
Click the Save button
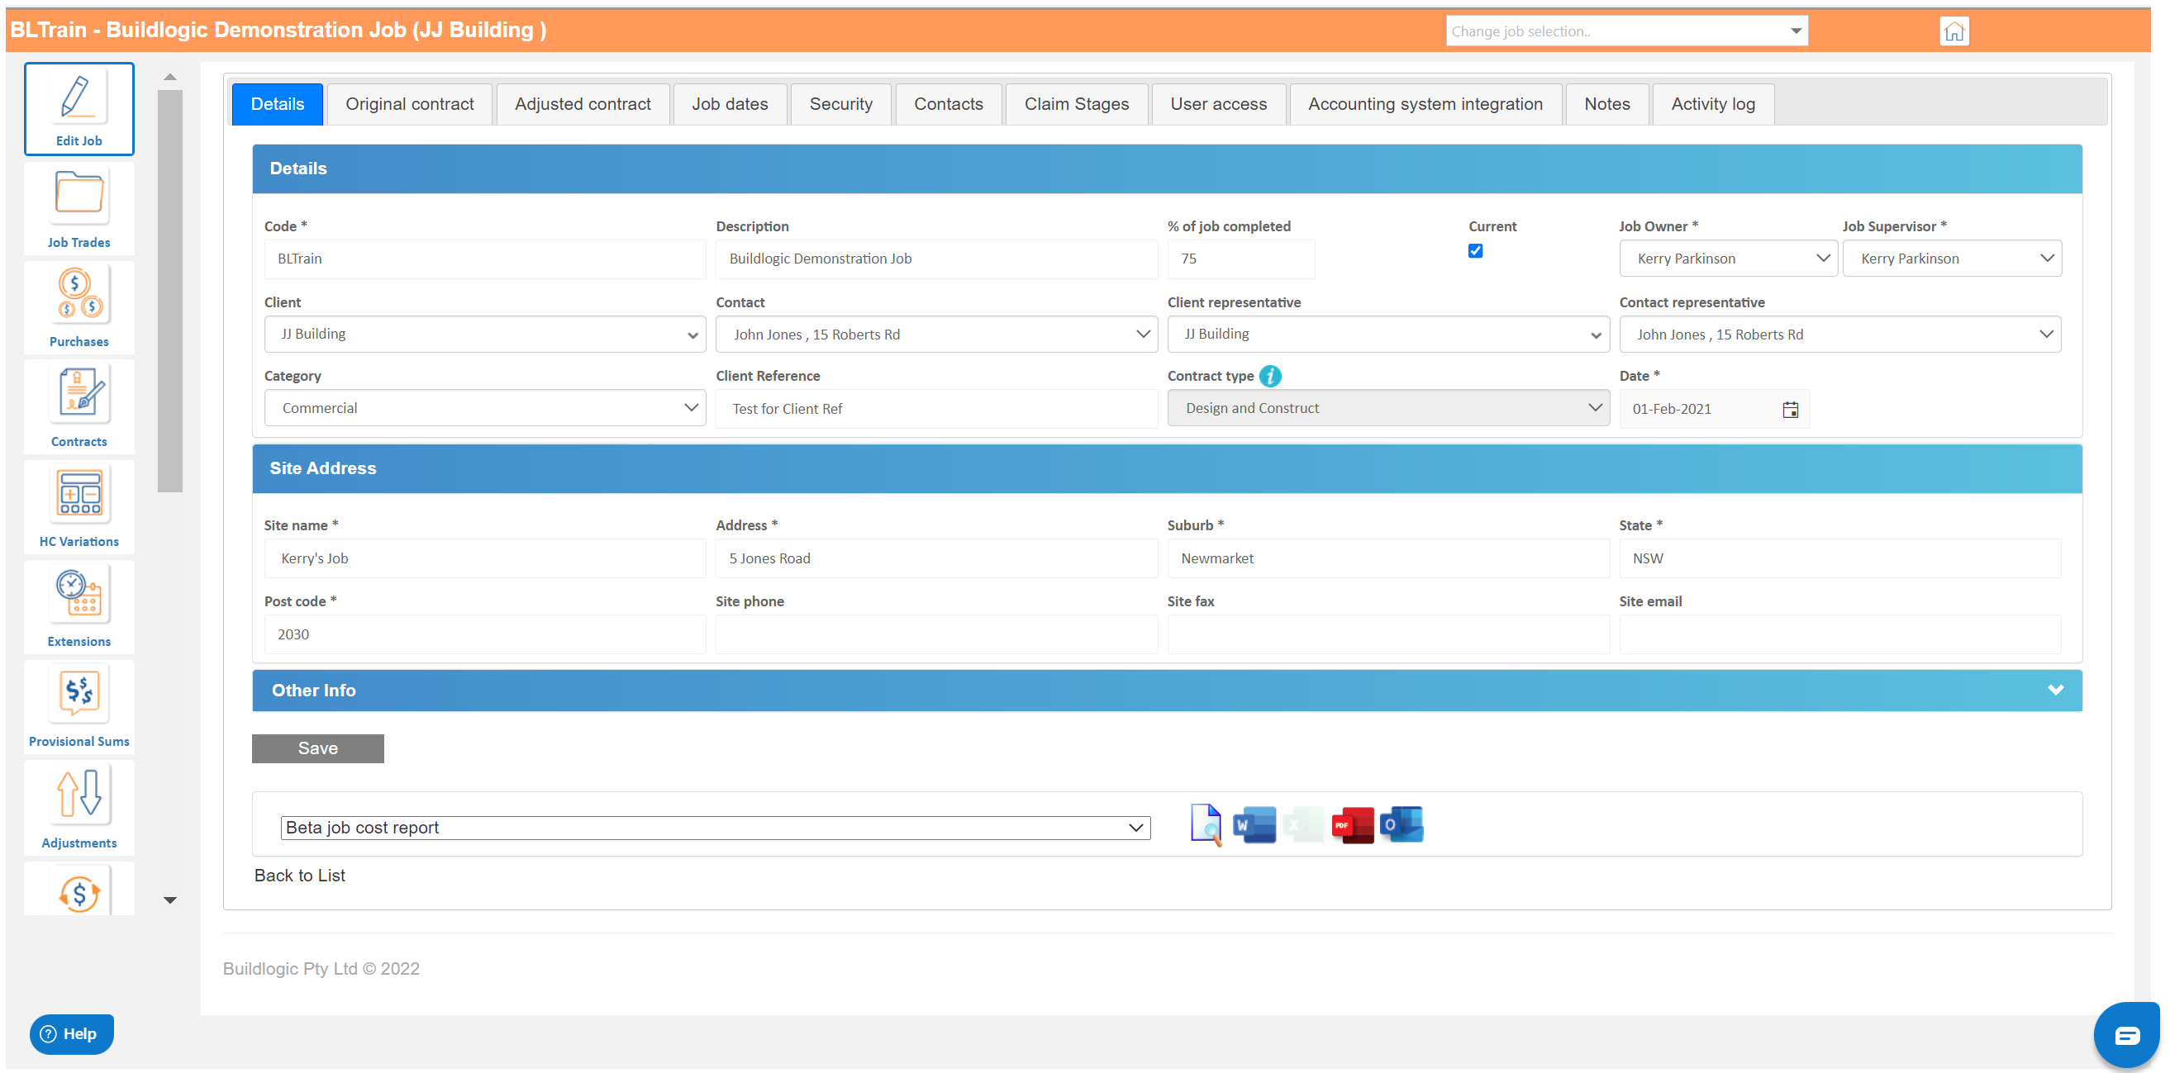317,748
